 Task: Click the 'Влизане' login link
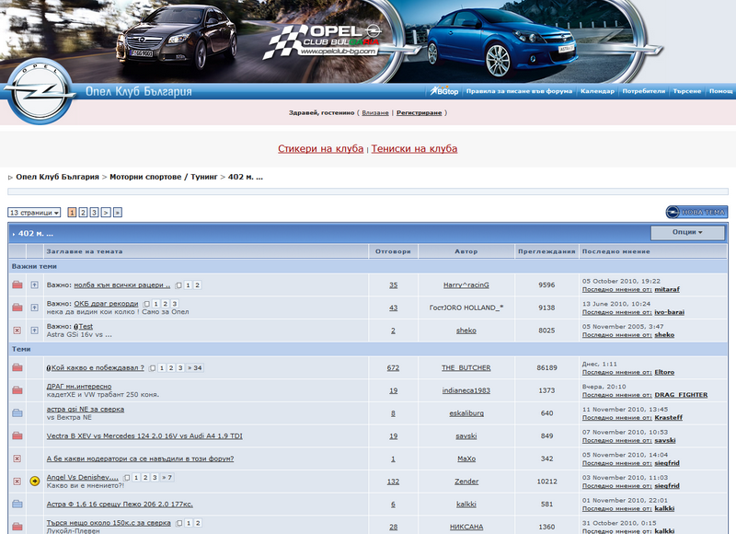point(375,112)
